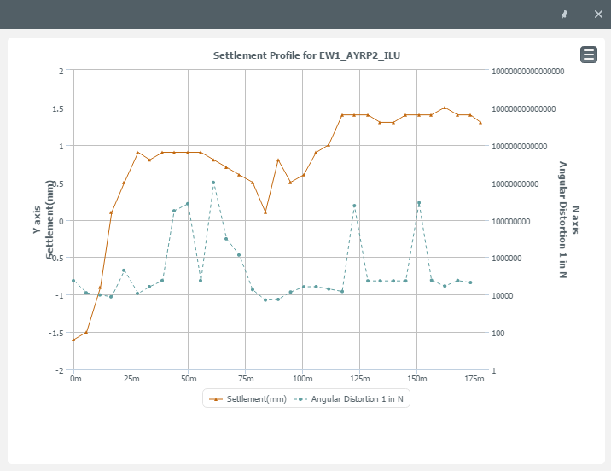Close the chart panel

tap(598, 15)
